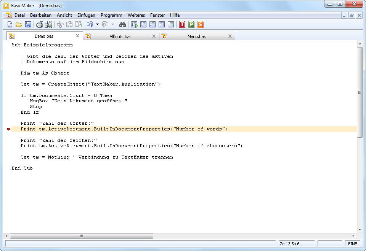Open the Hilfe menu

click(174, 15)
